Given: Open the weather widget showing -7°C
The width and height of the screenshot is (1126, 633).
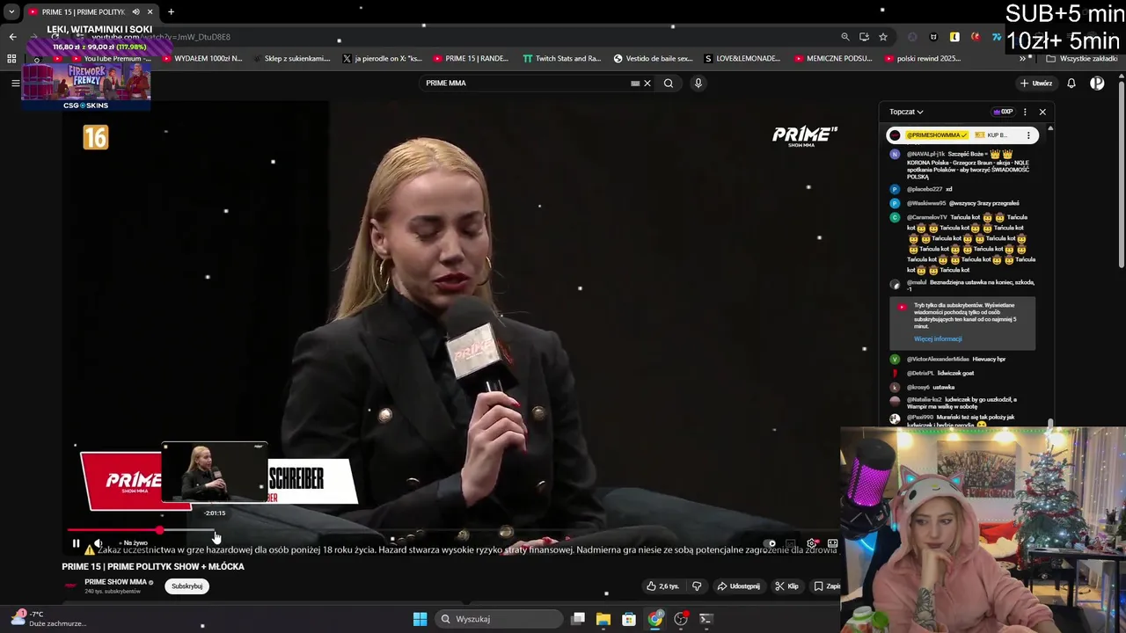Looking at the screenshot, I should tap(48, 619).
